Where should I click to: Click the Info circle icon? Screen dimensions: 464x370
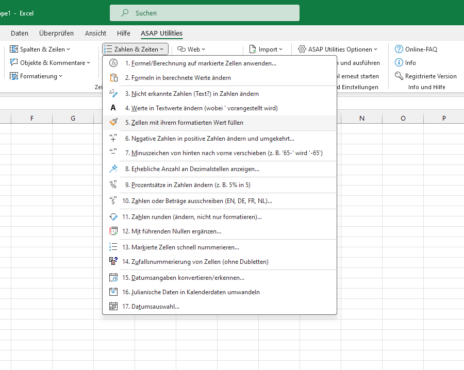[x=399, y=62]
